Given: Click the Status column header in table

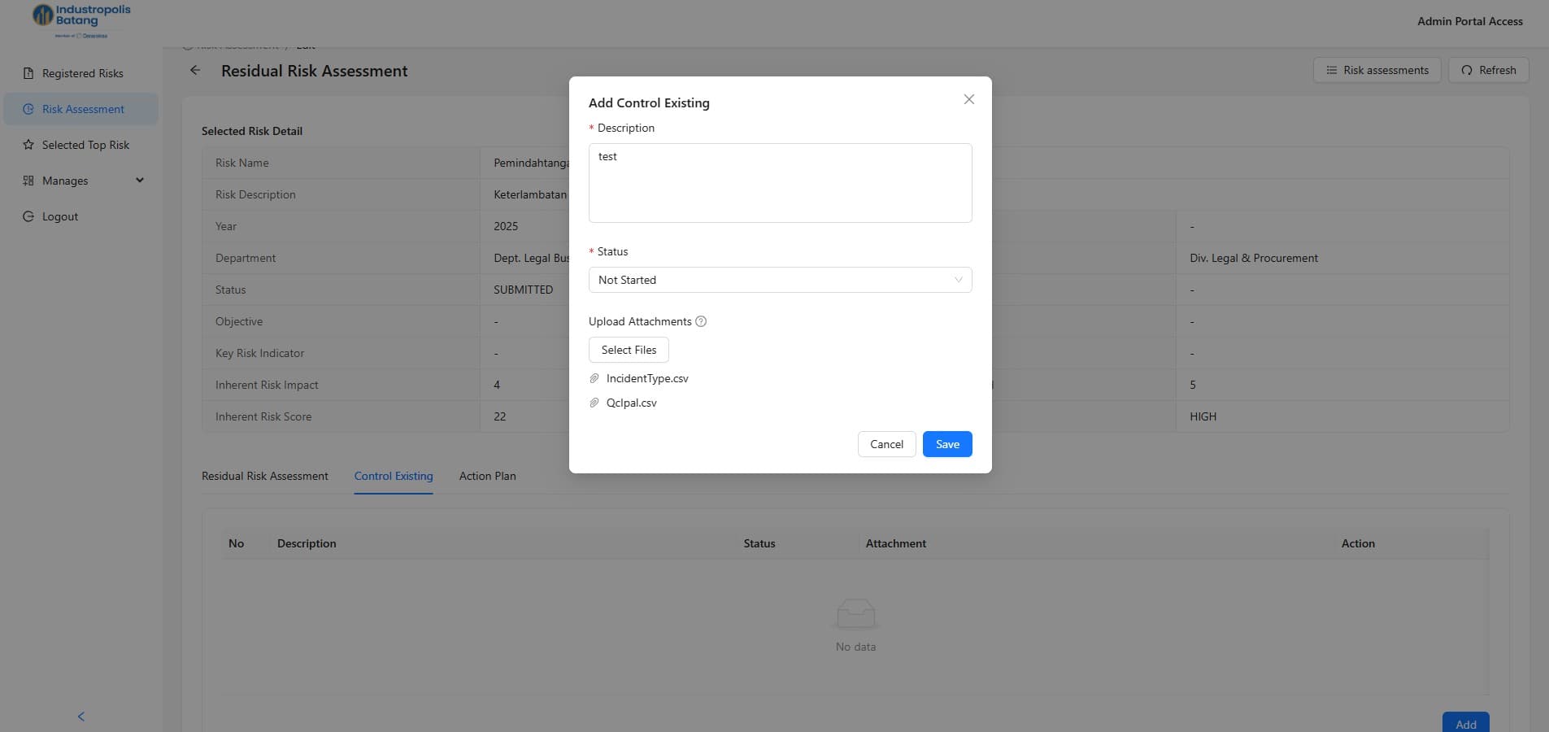Looking at the screenshot, I should click(759, 543).
